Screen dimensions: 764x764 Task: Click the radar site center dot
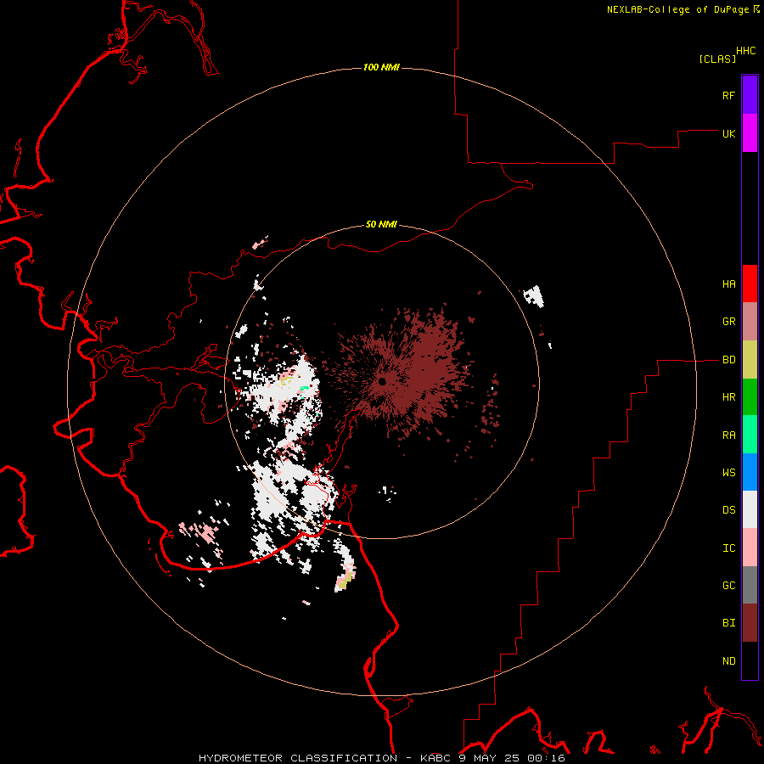point(382,381)
